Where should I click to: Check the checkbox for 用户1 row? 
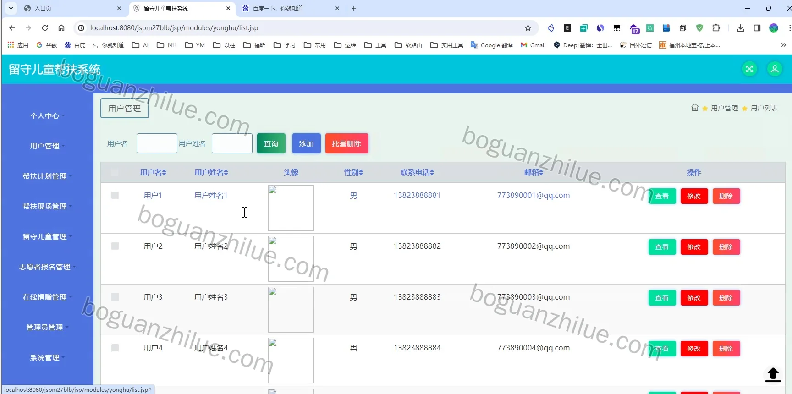[x=115, y=195]
